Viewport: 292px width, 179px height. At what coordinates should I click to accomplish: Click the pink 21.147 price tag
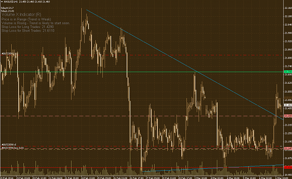288,148
